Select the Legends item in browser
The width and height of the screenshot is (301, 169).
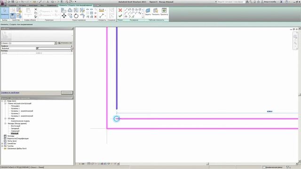click(x=10, y=136)
